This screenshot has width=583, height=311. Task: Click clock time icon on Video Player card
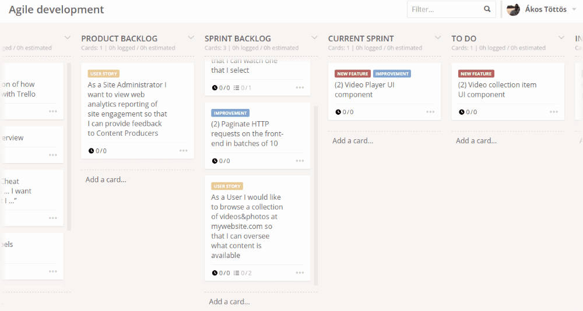click(x=338, y=112)
